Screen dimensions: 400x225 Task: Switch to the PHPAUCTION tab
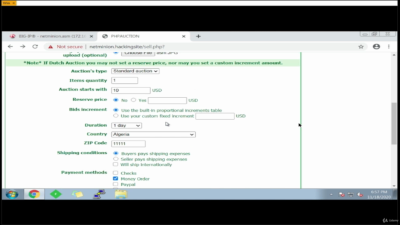(144, 36)
